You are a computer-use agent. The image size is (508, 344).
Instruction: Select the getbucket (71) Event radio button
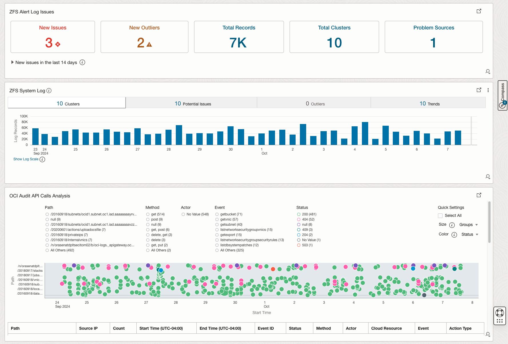click(217, 214)
